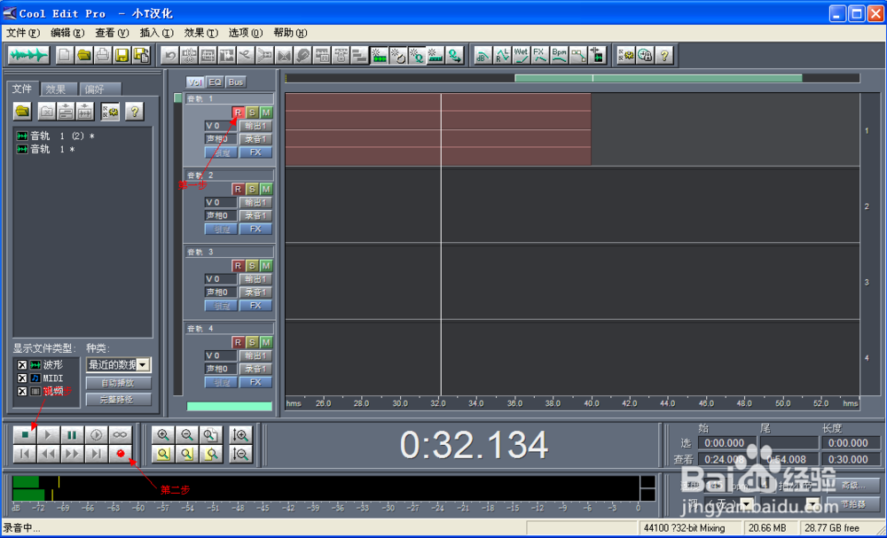Toggle the MIDI file type checkbox

click(x=22, y=378)
